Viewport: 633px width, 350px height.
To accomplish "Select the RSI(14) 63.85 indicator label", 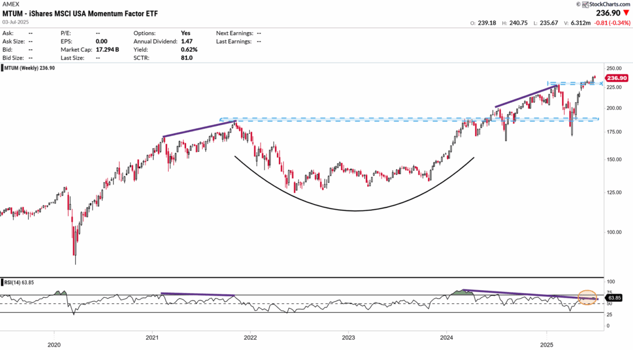I will (x=19, y=283).
